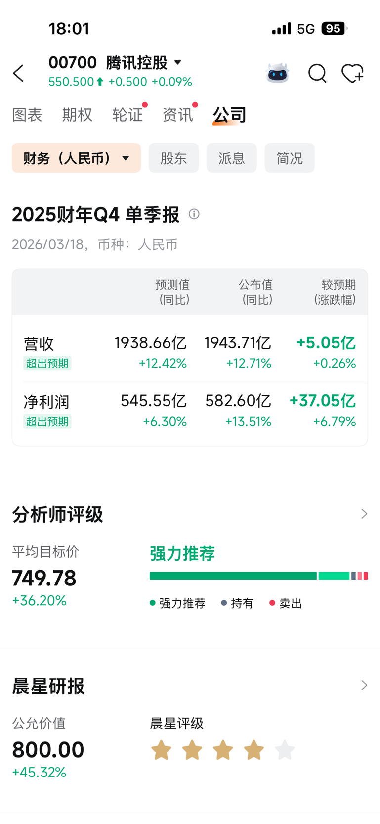The height and width of the screenshot is (824, 380).
Task: Tap 强力推荐 green legend item
Action: tap(177, 603)
